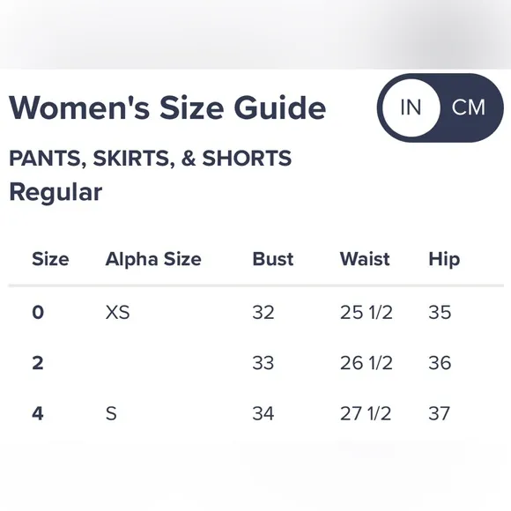
Task: Select the Regular fit label
Action: coord(56,192)
